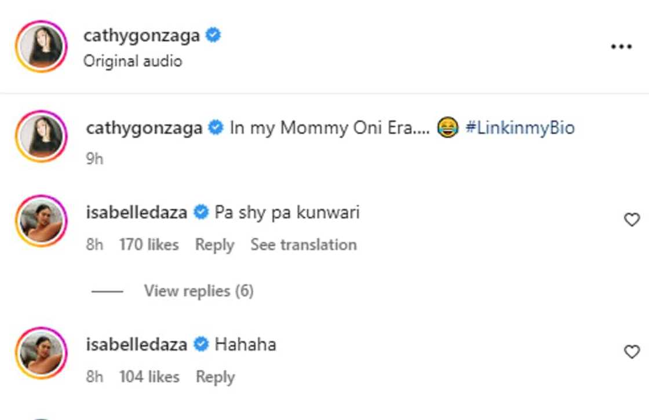Image resolution: width=649 pixels, height=420 pixels.
Task: Open isabelledaza avatar on Hahaha comment
Action: click(x=42, y=353)
